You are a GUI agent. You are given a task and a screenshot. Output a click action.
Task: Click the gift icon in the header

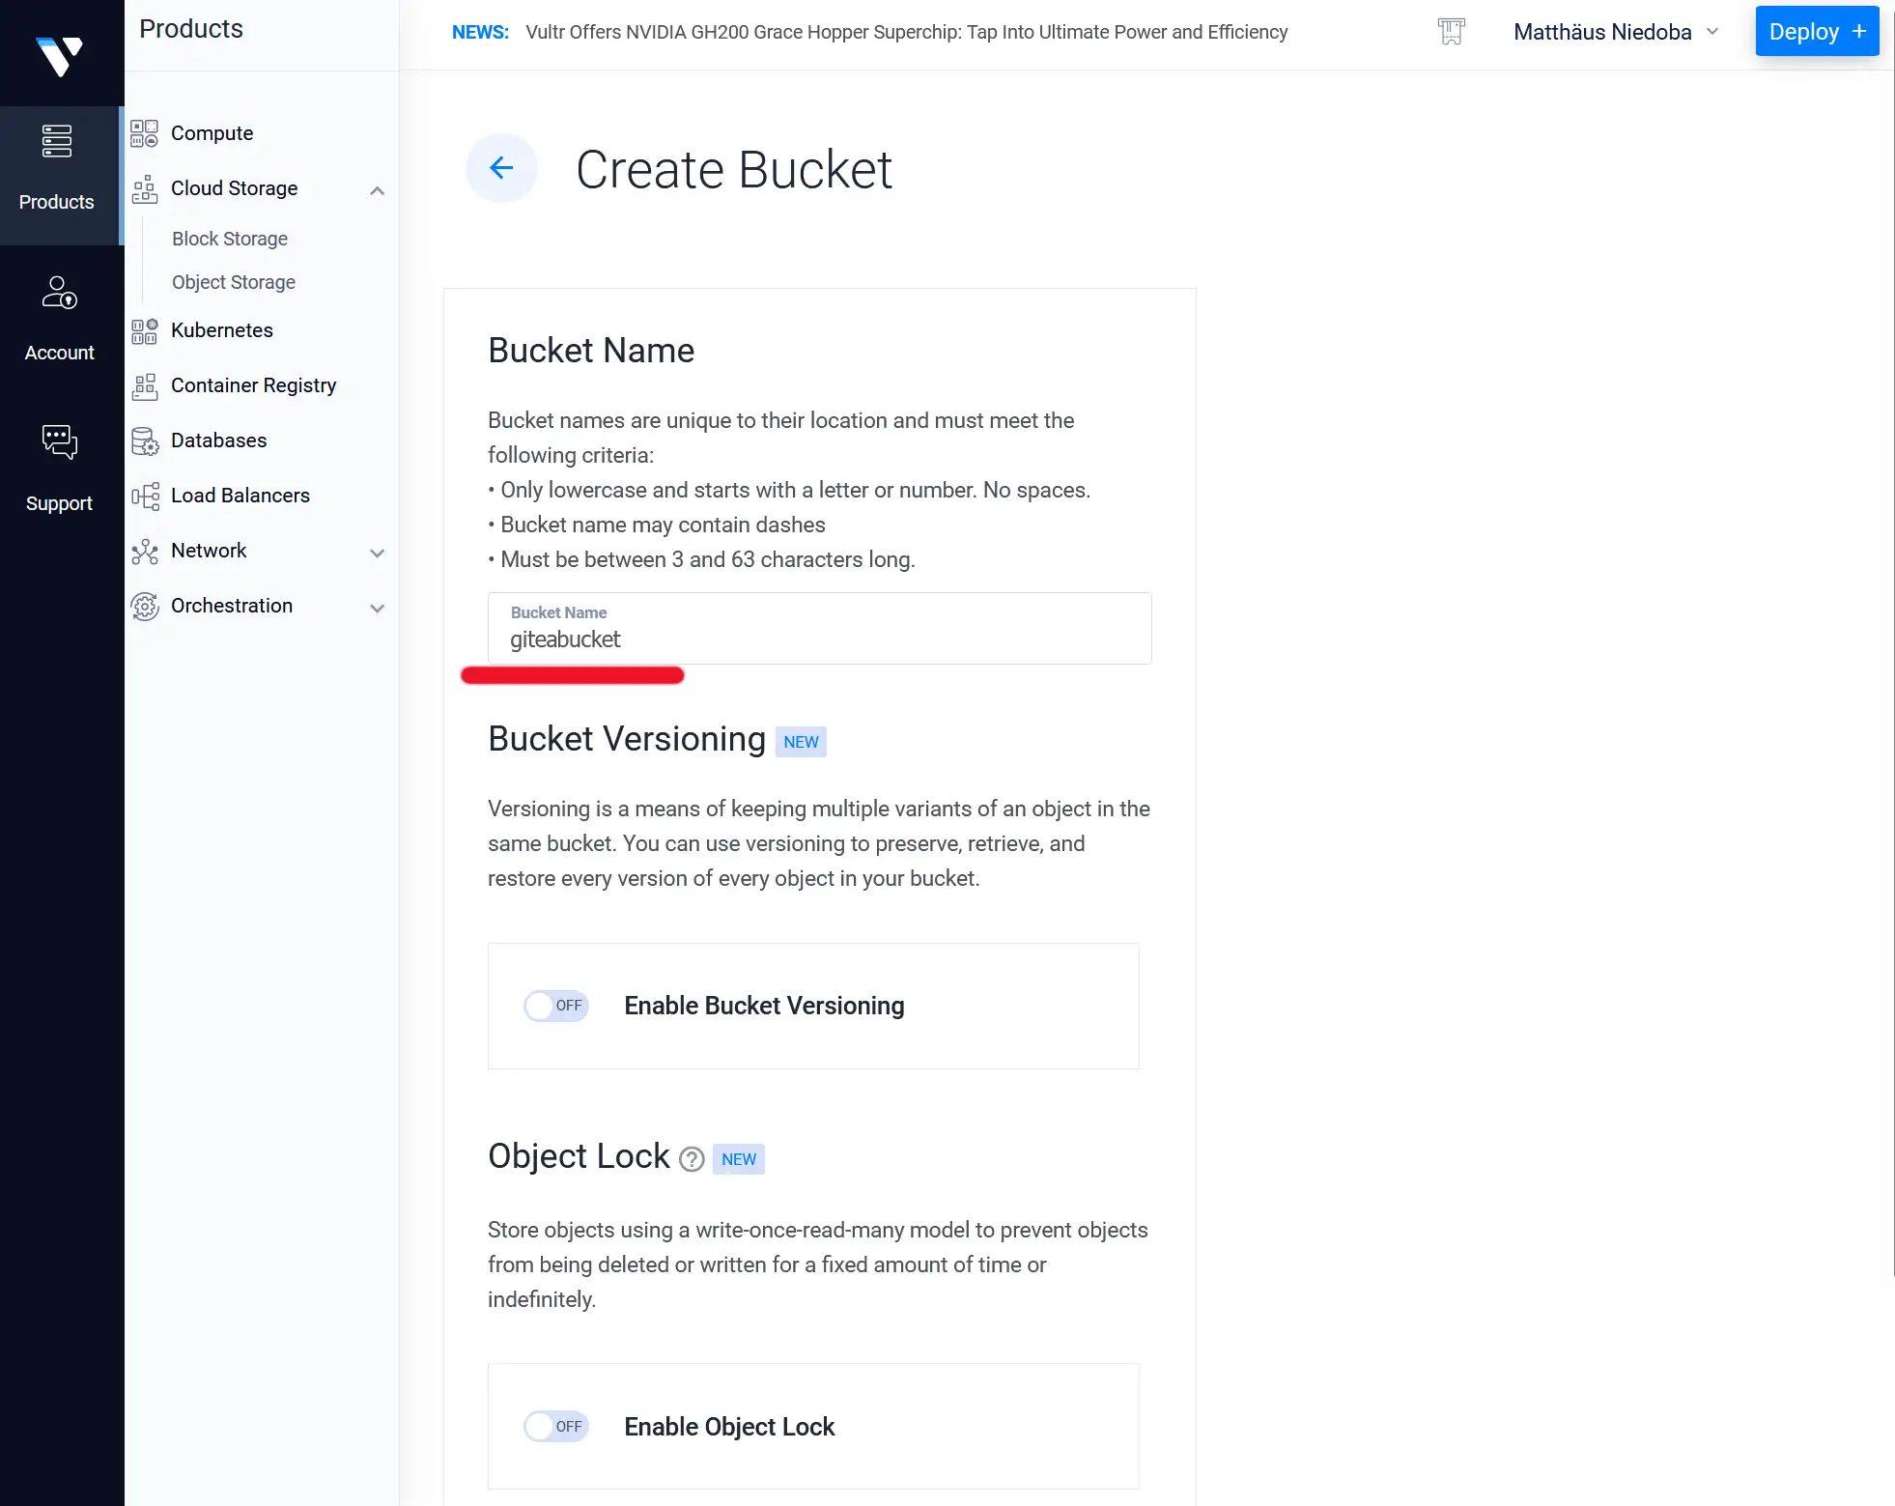[x=1451, y=32]
